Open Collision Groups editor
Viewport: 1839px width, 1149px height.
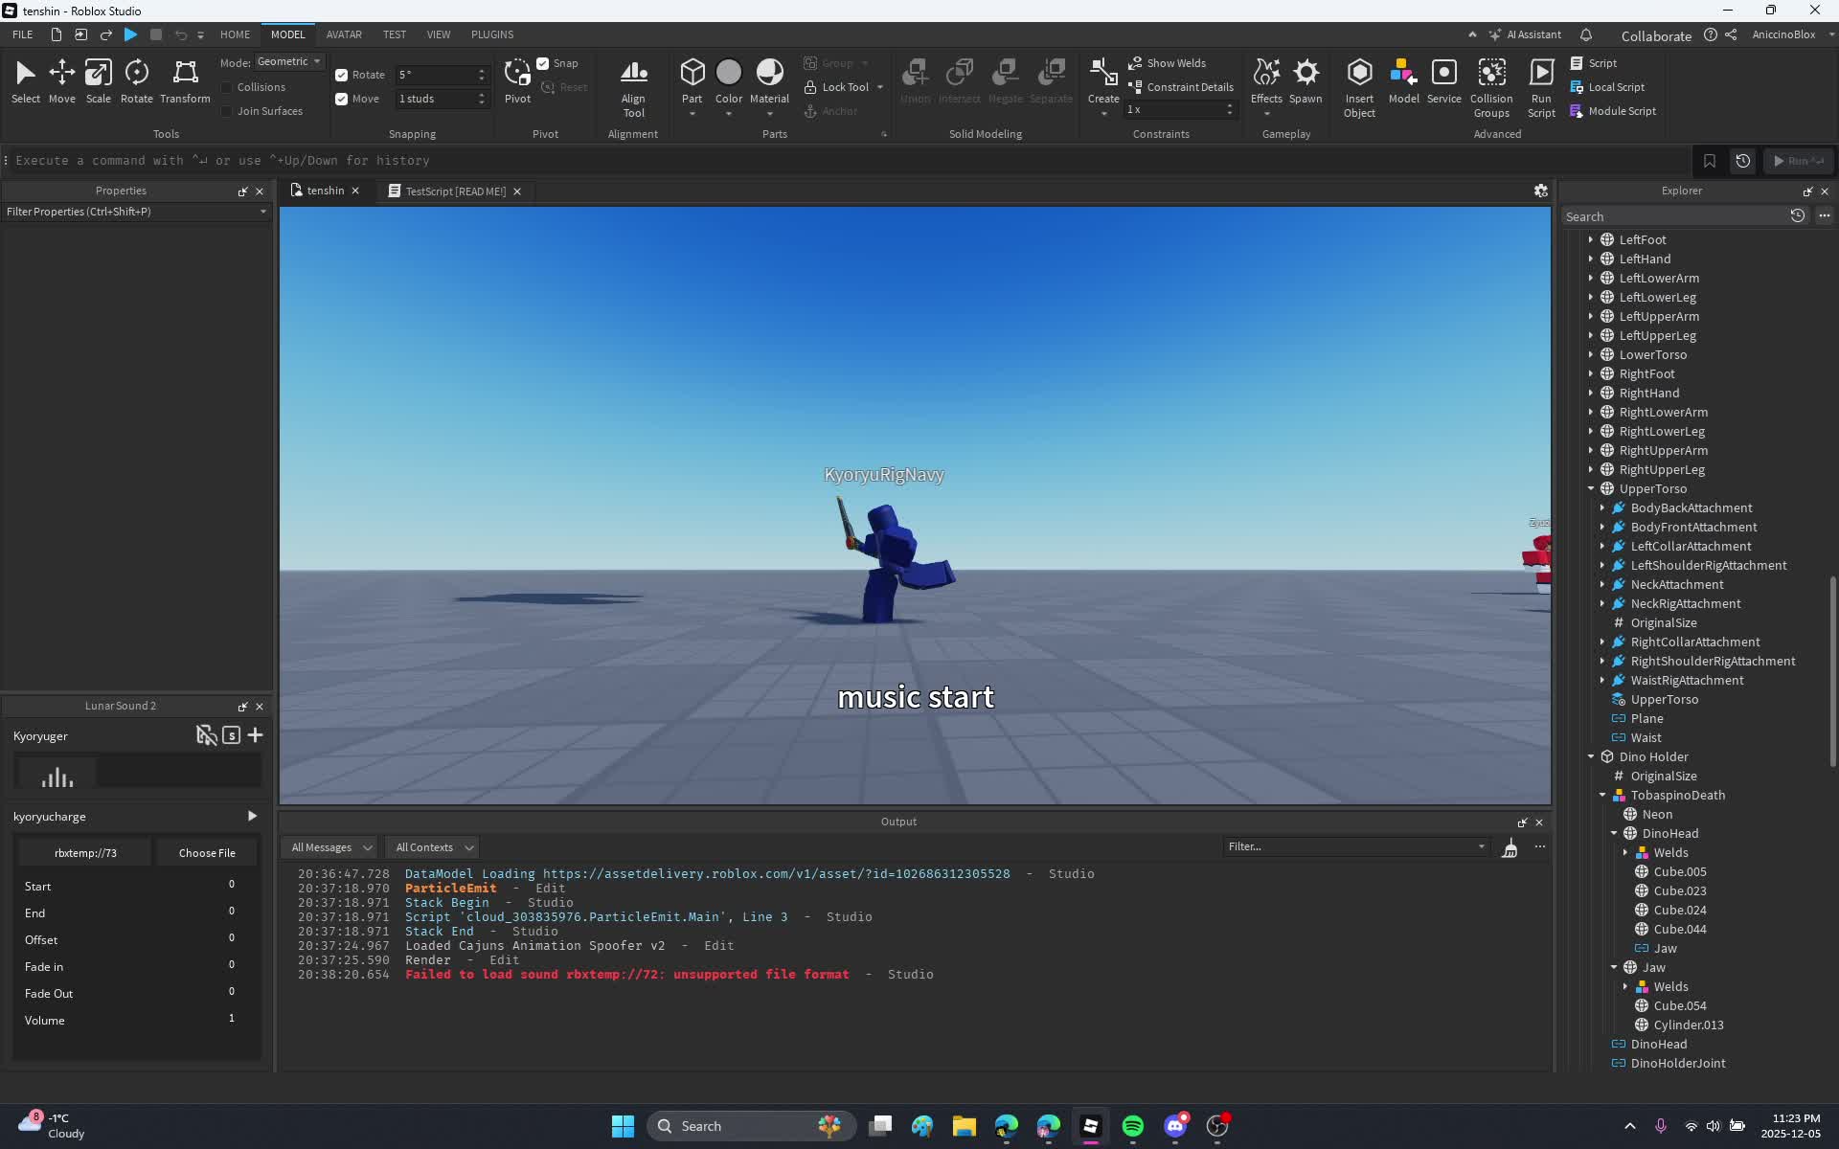pyautogui.click(x=1491, y=88)
